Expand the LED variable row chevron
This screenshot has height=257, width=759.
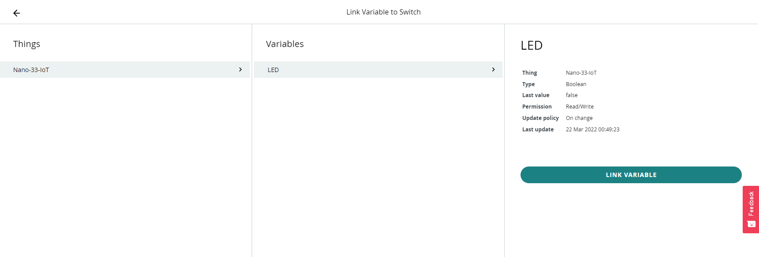493,69
